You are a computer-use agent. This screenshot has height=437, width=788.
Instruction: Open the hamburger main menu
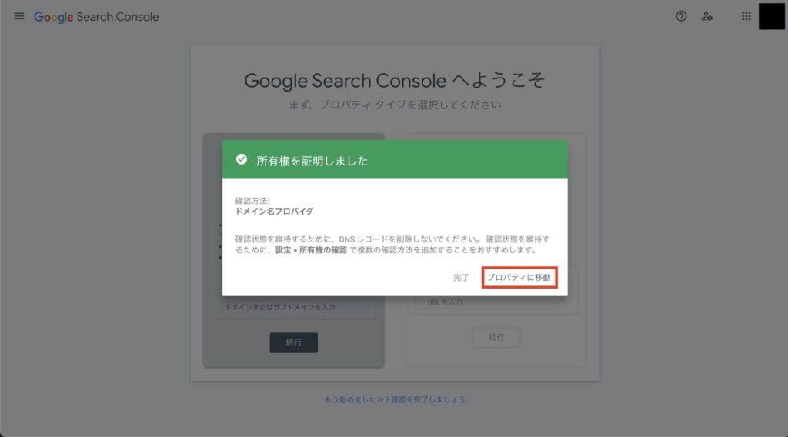pos(19,17)
